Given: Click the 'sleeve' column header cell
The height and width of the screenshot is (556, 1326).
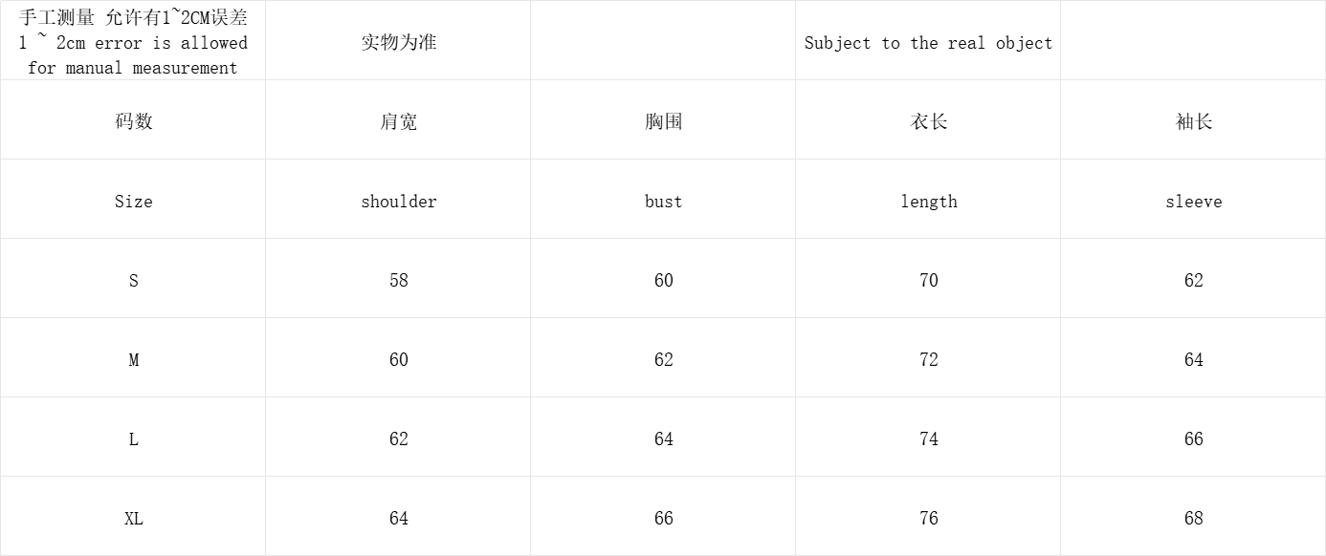Looking at the screenshot, I should [x=1193, y=201].
